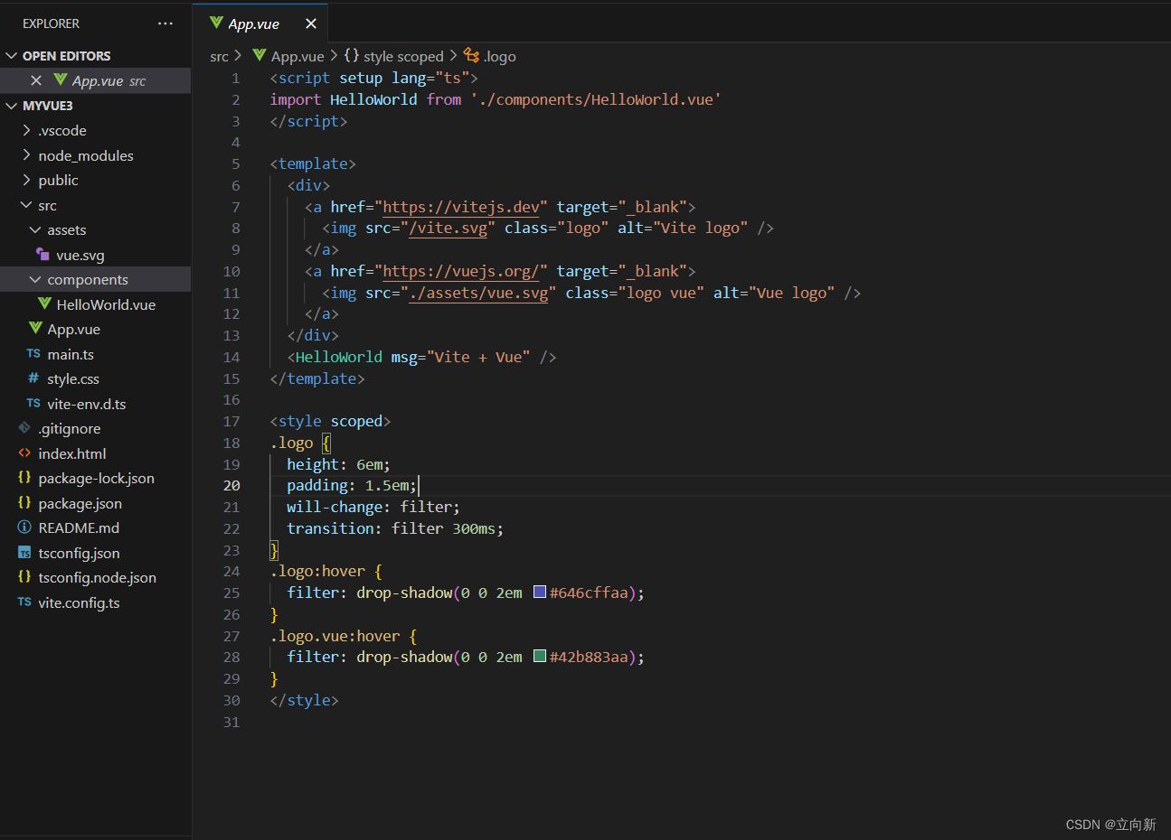Click the vue.svg image file icon
1171x840 pixels.
tap(42, 255)
